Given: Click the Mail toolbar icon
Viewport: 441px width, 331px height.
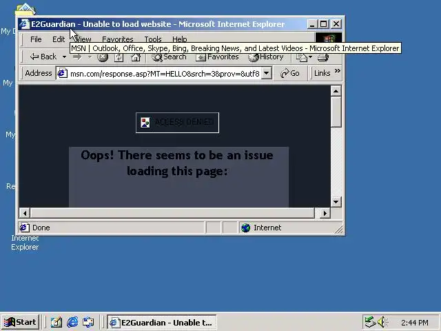Looking at the screenshot, I should [302, 57].
